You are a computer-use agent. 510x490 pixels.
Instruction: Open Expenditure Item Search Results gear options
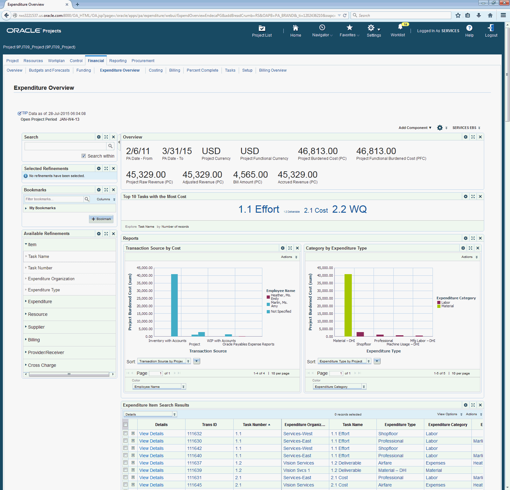click(466, 405)
